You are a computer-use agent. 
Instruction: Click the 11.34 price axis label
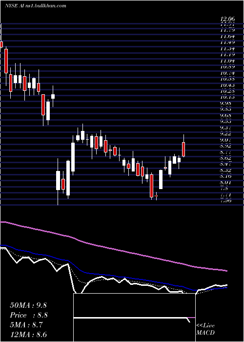pyautogui.click(x=227, y=49)
